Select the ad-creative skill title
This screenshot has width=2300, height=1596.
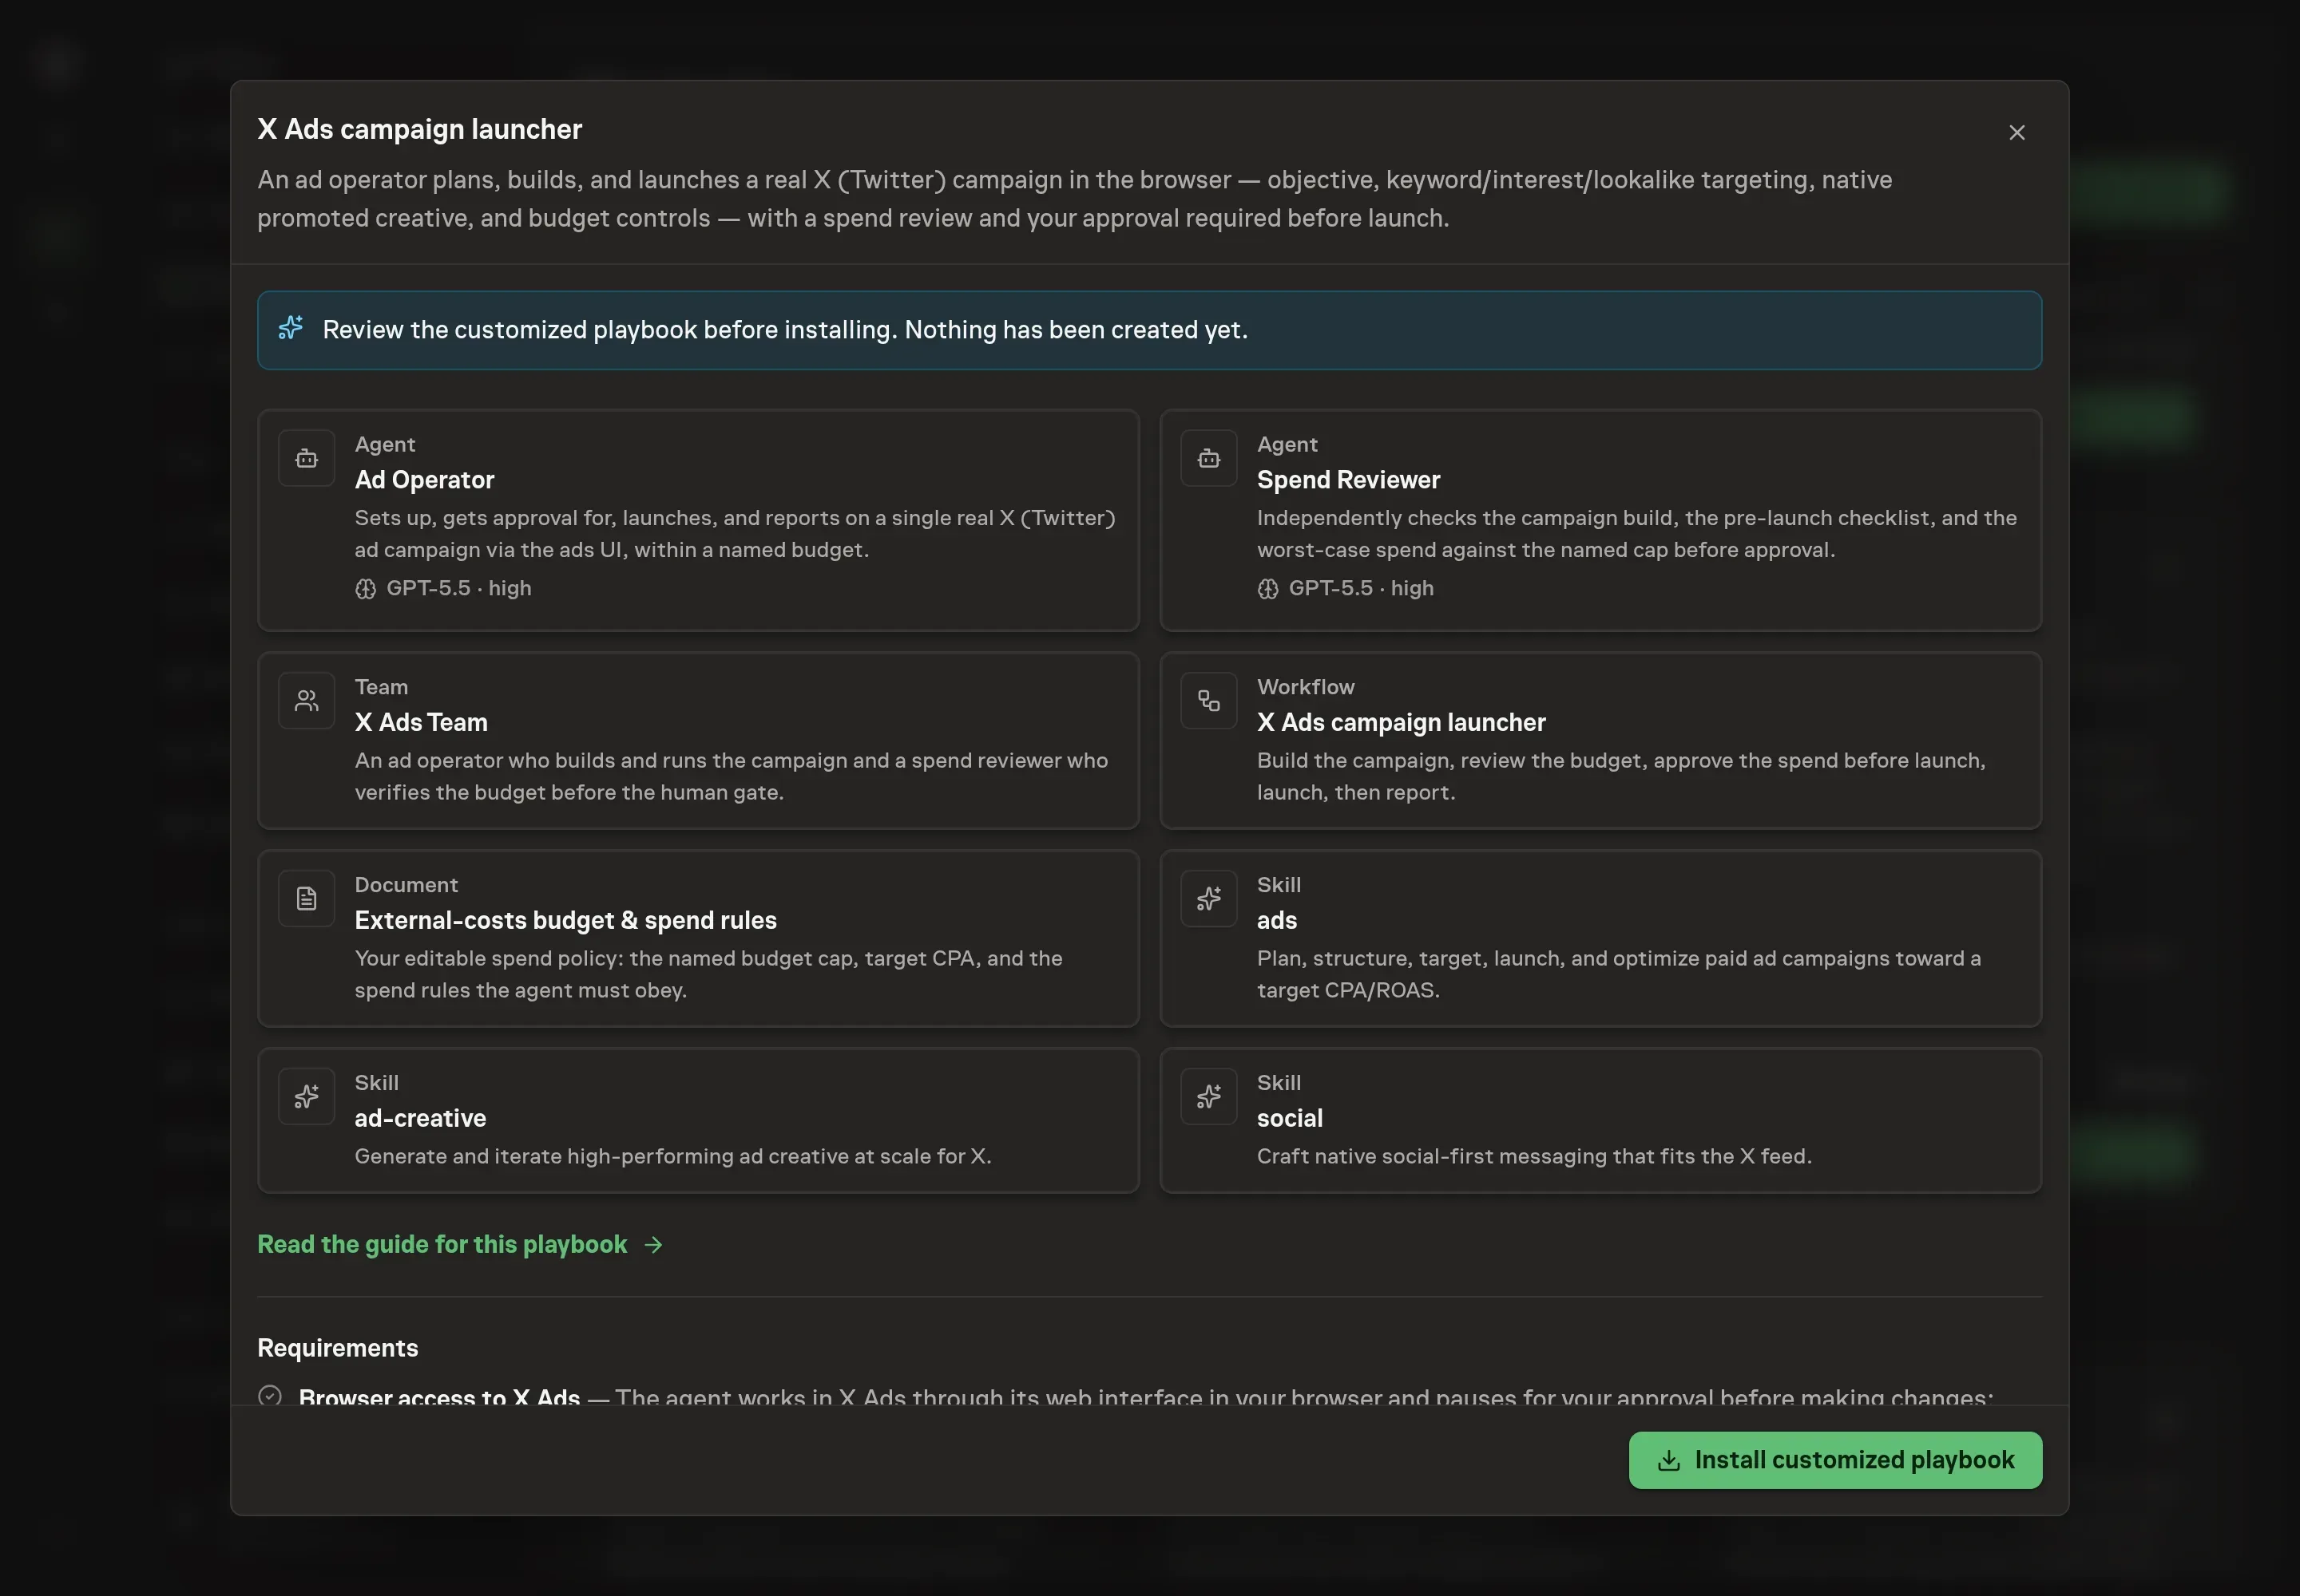pyautogui.click(x=420, y=1118)
